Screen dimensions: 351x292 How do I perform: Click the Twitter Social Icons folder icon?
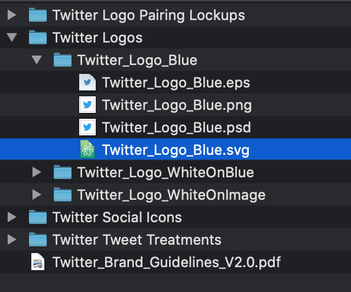click(38, 217)
